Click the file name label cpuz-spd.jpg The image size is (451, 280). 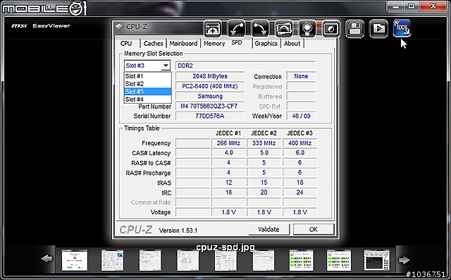point(225,247)
